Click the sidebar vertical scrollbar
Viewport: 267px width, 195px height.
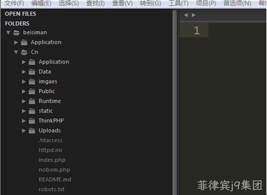click(x=175, y=102)
